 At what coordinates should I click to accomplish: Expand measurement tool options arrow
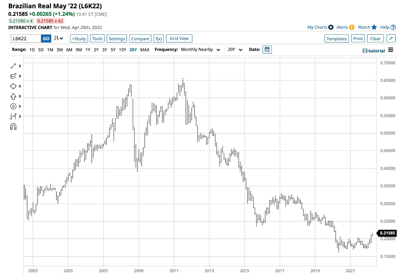tap(20, 116)
